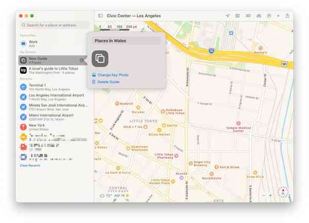Image resolution: width=309 pixels, height=223 pixels.
Task: Click Delete Guide
Action: [x=106, y=82]
